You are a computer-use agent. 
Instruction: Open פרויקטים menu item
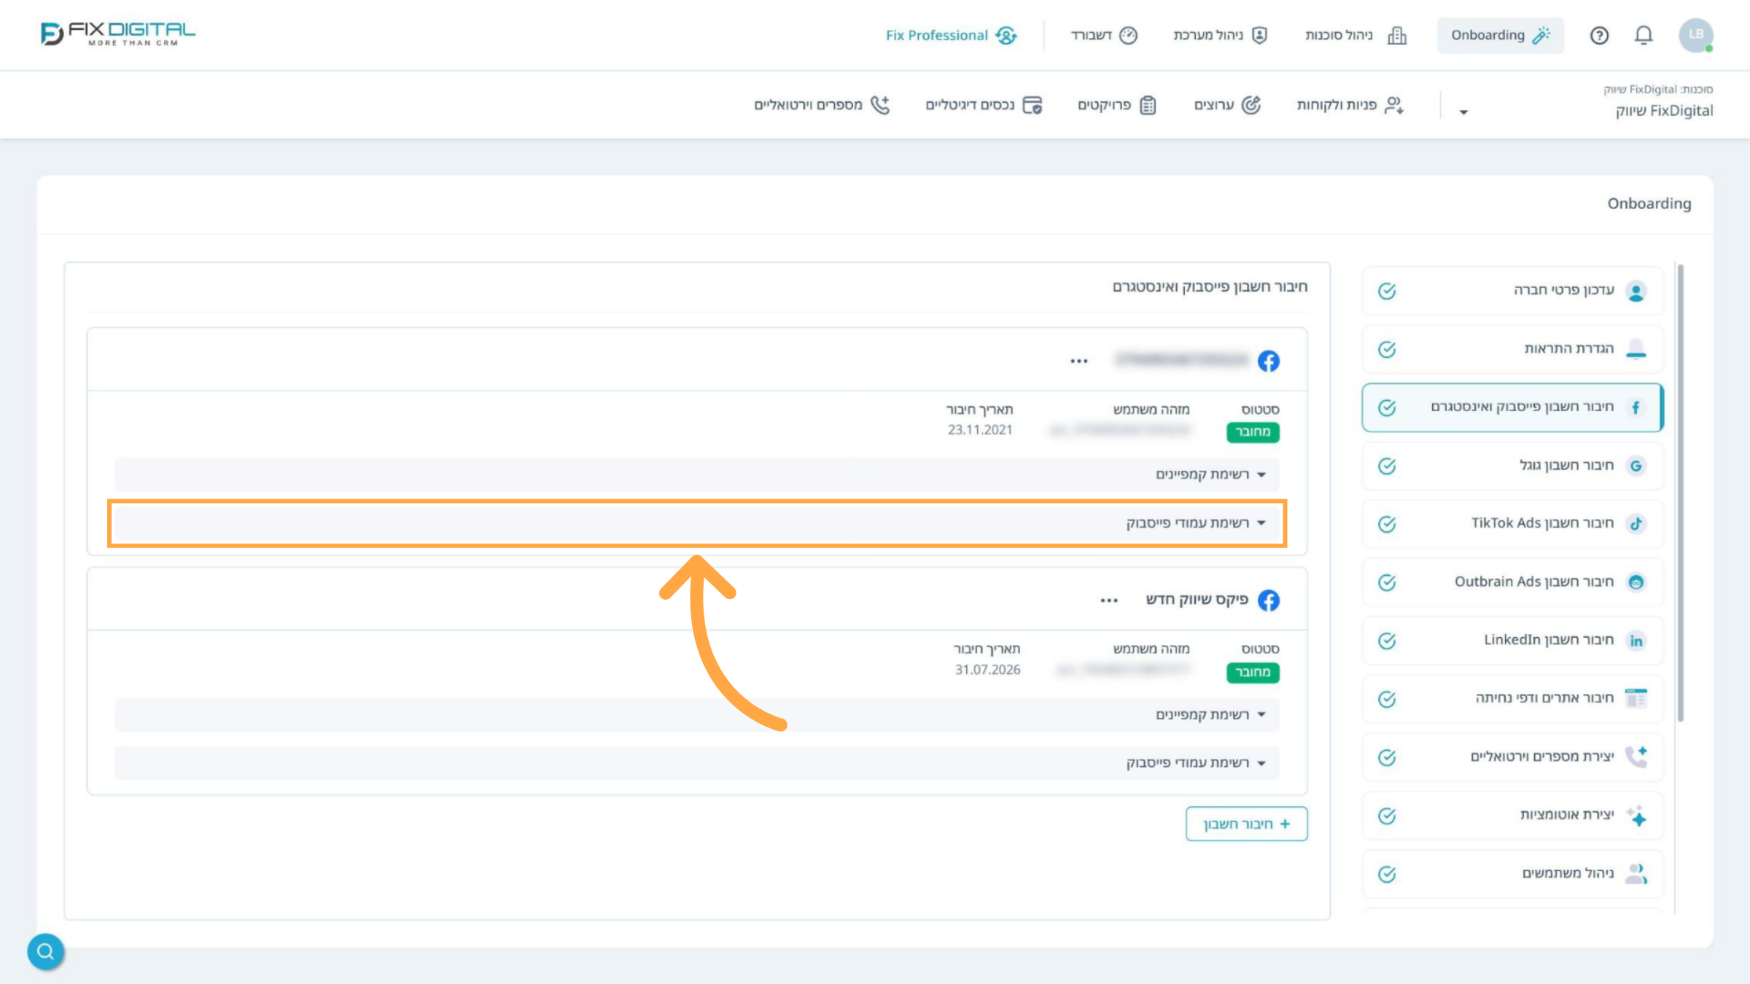(x=1117, y=105)
